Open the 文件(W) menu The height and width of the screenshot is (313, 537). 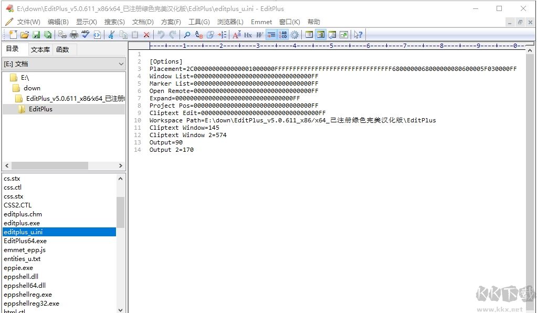pyautogui.click(x=29, y=22)
